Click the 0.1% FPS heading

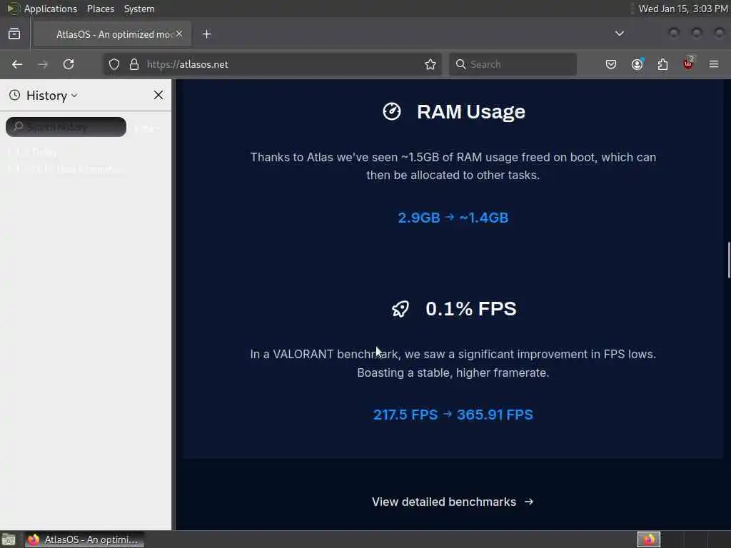point(471,309)
